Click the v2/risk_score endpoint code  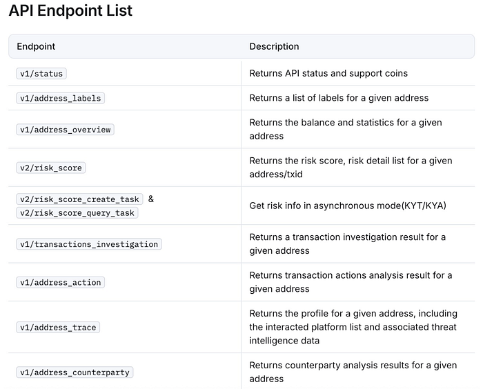point(51,168)
